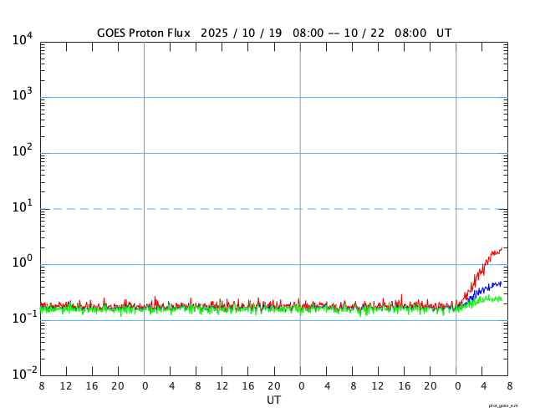The height and width of the screenshot is (418, 535).
Task: Click the last '0' x-axis tick label
Action: (456, 386)
